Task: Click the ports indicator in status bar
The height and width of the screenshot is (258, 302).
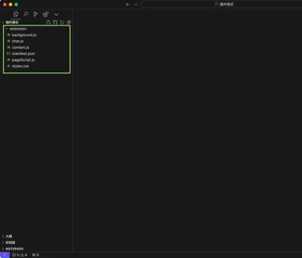Action: click(35, 255)
